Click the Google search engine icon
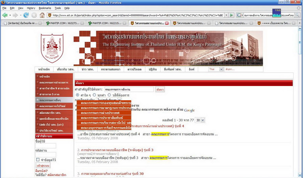This screenshot has width=305, height=178. pos(239,15)
